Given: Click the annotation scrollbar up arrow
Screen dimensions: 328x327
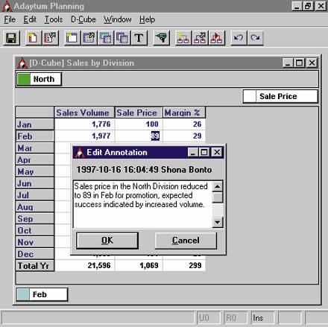Looking at the screenshot, I should 218,186.
